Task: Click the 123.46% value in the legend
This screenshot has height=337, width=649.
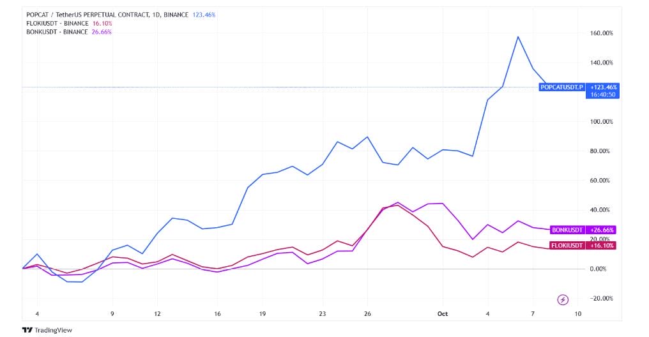Action: tap(204, 14)
